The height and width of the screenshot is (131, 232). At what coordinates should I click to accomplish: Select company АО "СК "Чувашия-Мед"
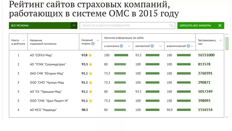click(46, 92)
